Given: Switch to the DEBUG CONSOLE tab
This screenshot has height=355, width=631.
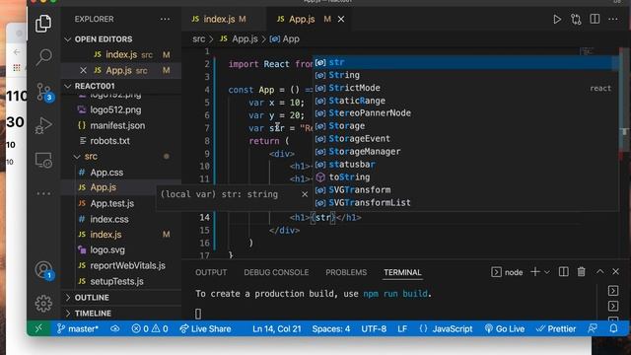Looking at the screenshot, I should pyautogui.click(x=276, y=272).
